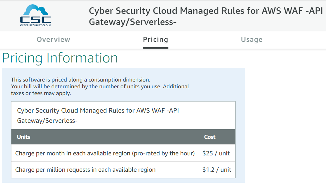This screenshot has height=184, width=326.
Task: Click the $25 / unit cost value
Action: point(216,153)
